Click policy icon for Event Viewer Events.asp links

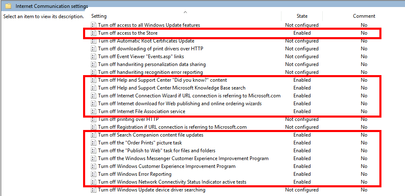[x=93, y=57]
